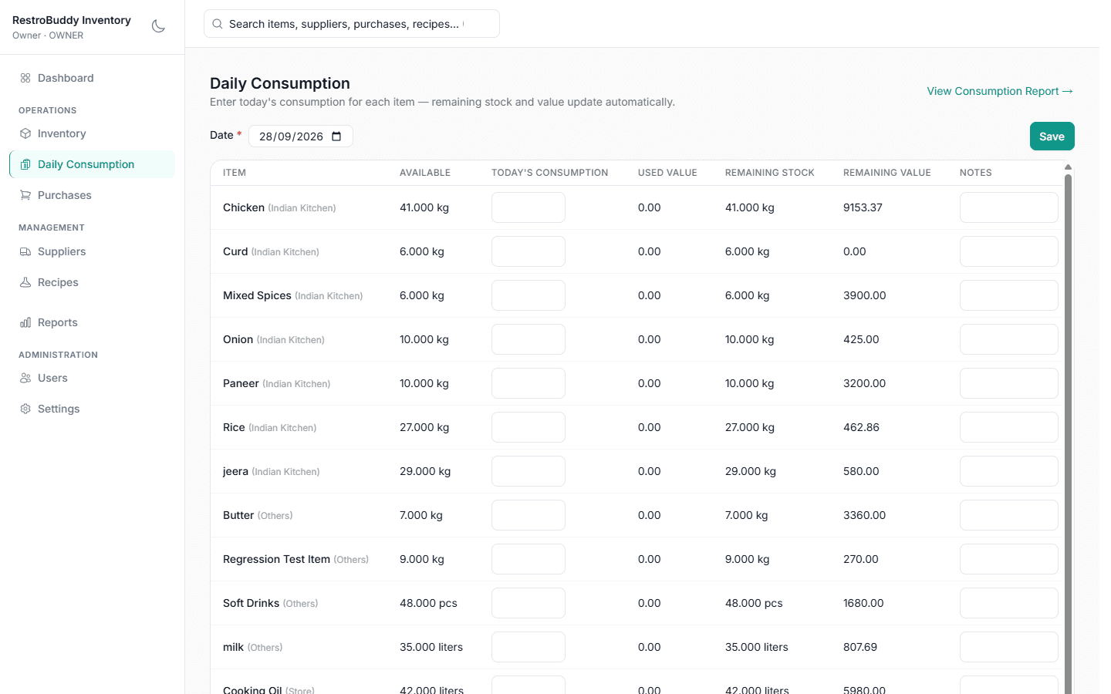Click Chicken's today's consumption field
This screenshot has width=1111, height=694.
pyautogui.click(x=528, y=207)
